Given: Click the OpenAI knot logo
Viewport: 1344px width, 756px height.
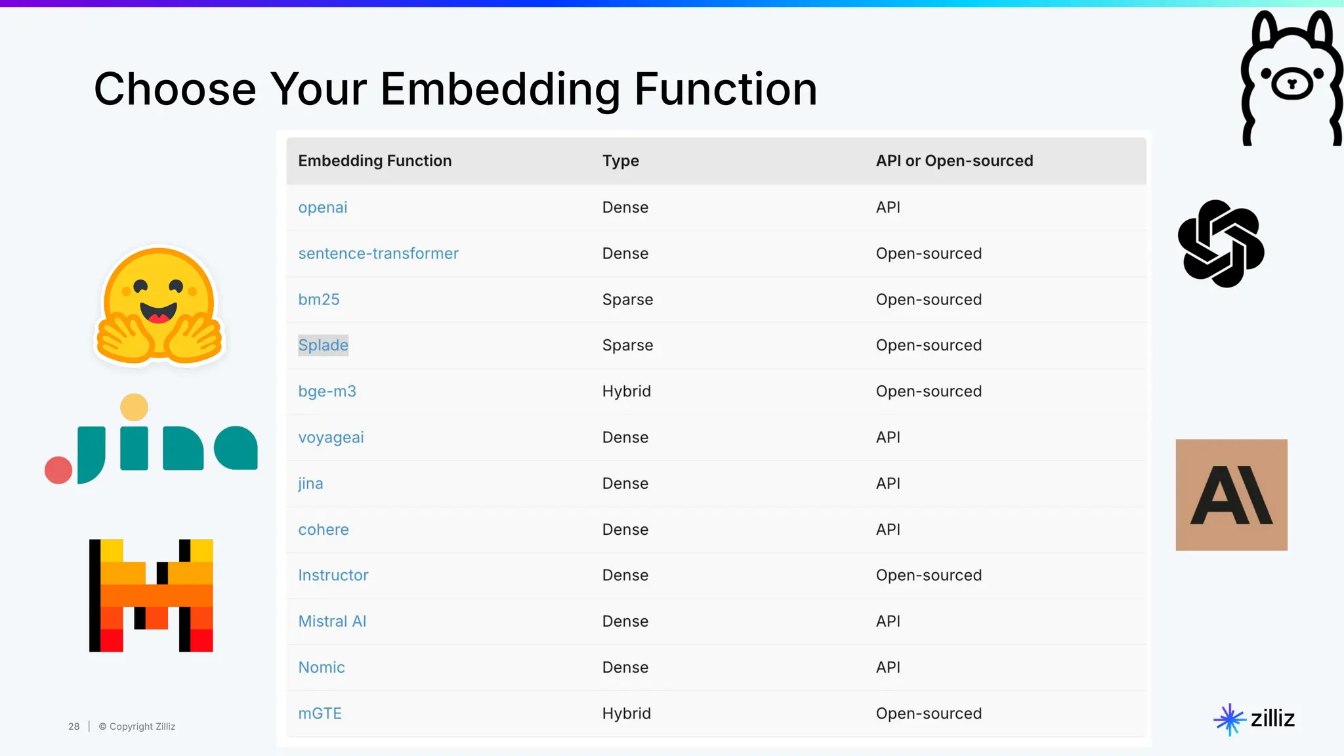Looking at the screenshot, I should 1221,243.
